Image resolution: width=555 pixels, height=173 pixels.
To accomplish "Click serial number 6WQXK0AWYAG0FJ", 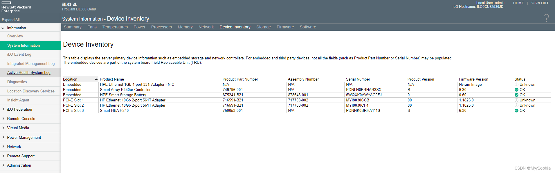I will pyautogui.click(x=364, y=95).
